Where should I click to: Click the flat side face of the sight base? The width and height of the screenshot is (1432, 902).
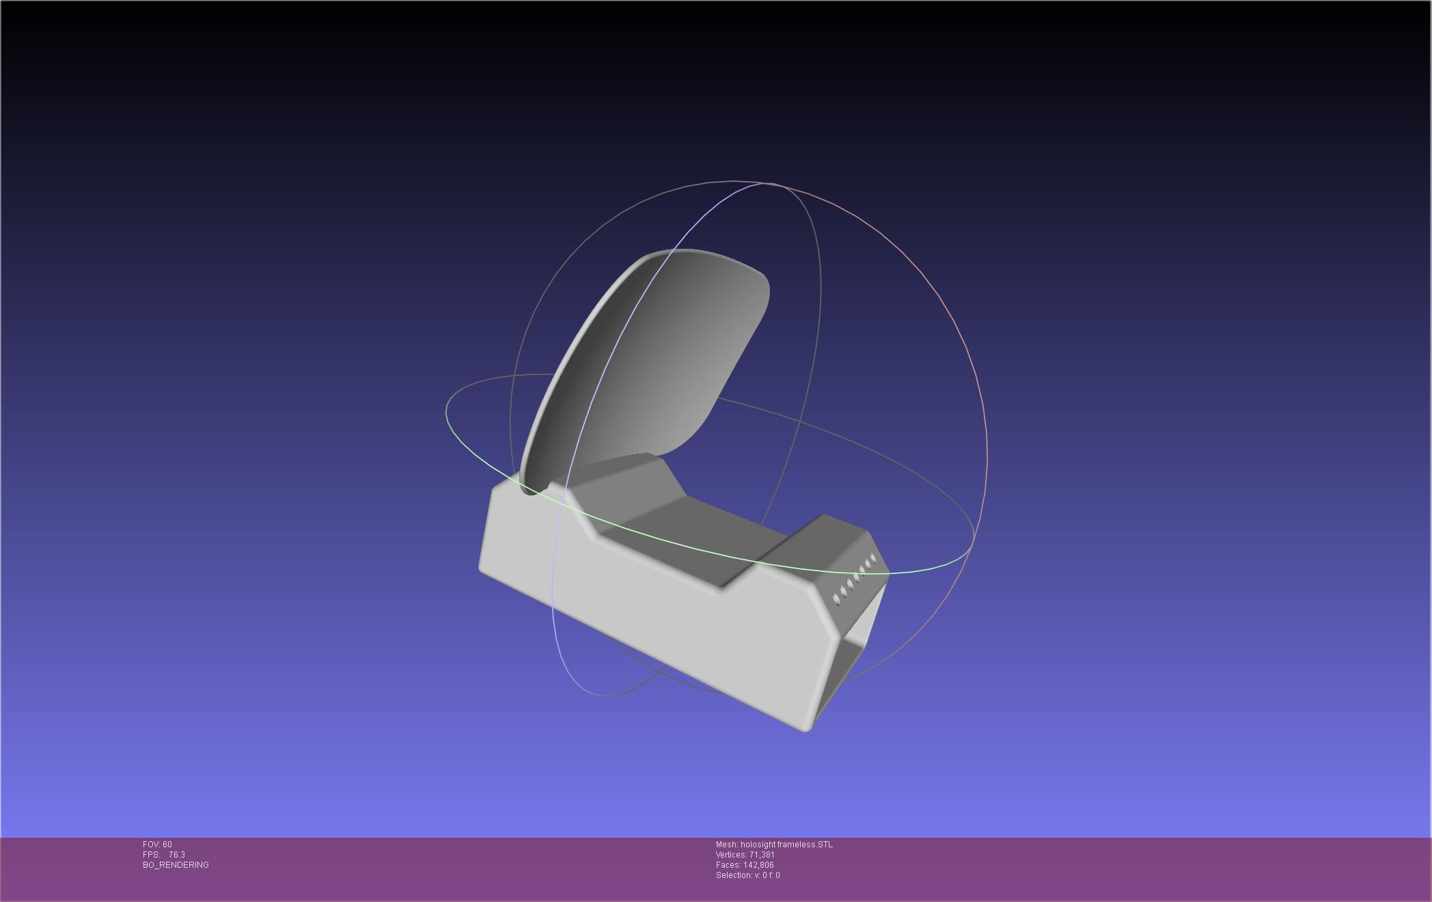point(656,615)
